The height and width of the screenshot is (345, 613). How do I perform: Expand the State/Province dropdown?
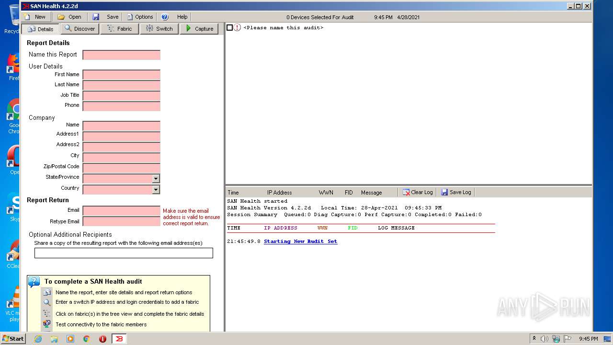coord(156,178)
